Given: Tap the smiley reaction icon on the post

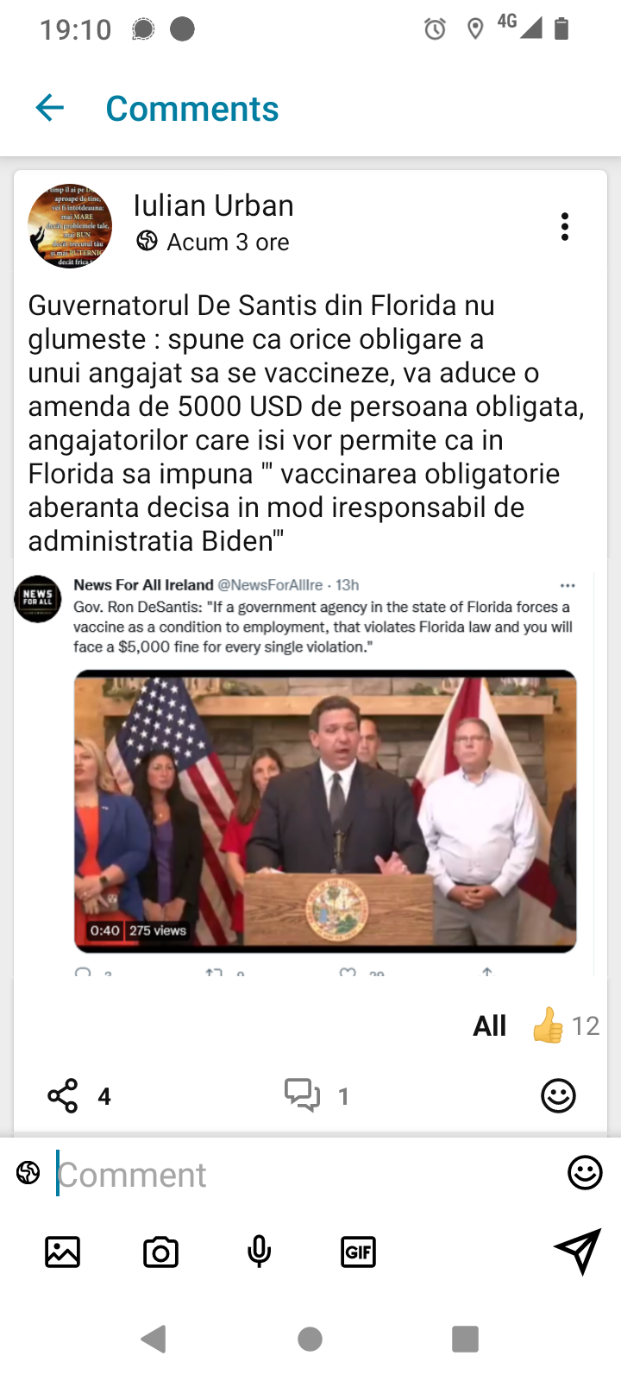Looking at the screenshot, I should [x=558, y=1096].
